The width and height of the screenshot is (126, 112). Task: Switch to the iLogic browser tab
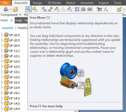coord(19,20)
